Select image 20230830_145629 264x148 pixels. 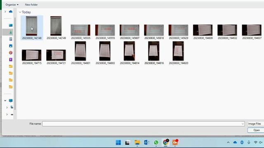[179, 32]
